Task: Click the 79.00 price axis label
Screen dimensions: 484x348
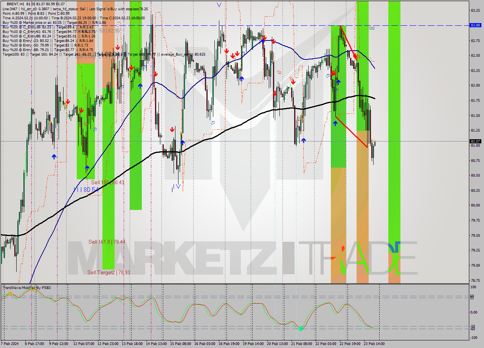Action: (x=475, y=265)
